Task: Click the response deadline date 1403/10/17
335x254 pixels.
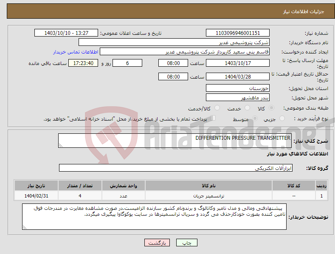Action: pyautogui.click(x=238, y=63)
